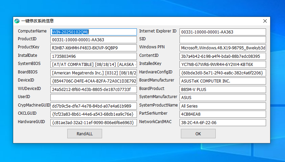
Task: Click the HardwareGUID input field
Action: click(x=94, y=122)
